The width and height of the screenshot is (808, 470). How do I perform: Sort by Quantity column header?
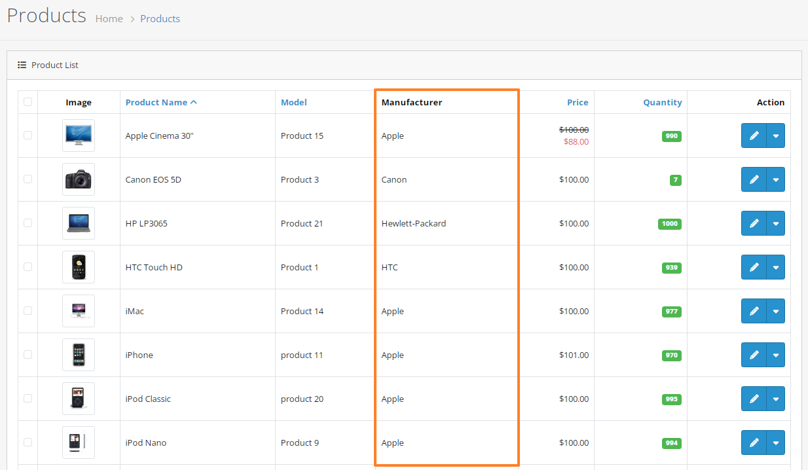tap(663, 102)
